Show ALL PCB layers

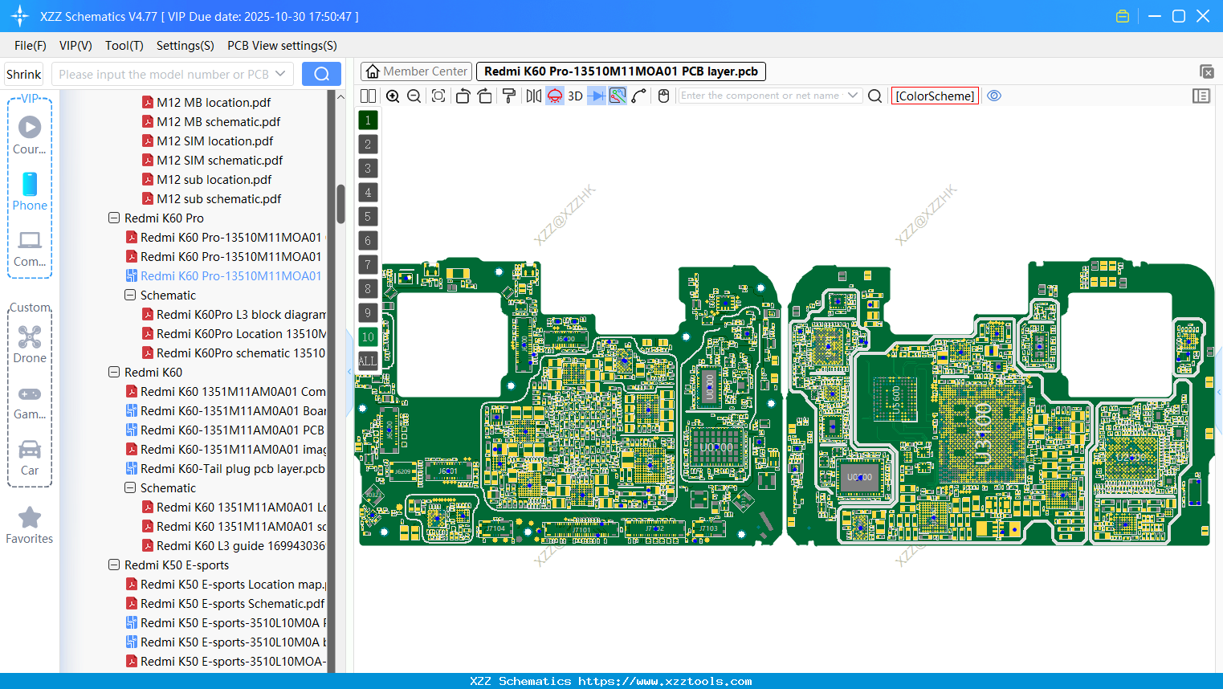click(x=368, y=361)
